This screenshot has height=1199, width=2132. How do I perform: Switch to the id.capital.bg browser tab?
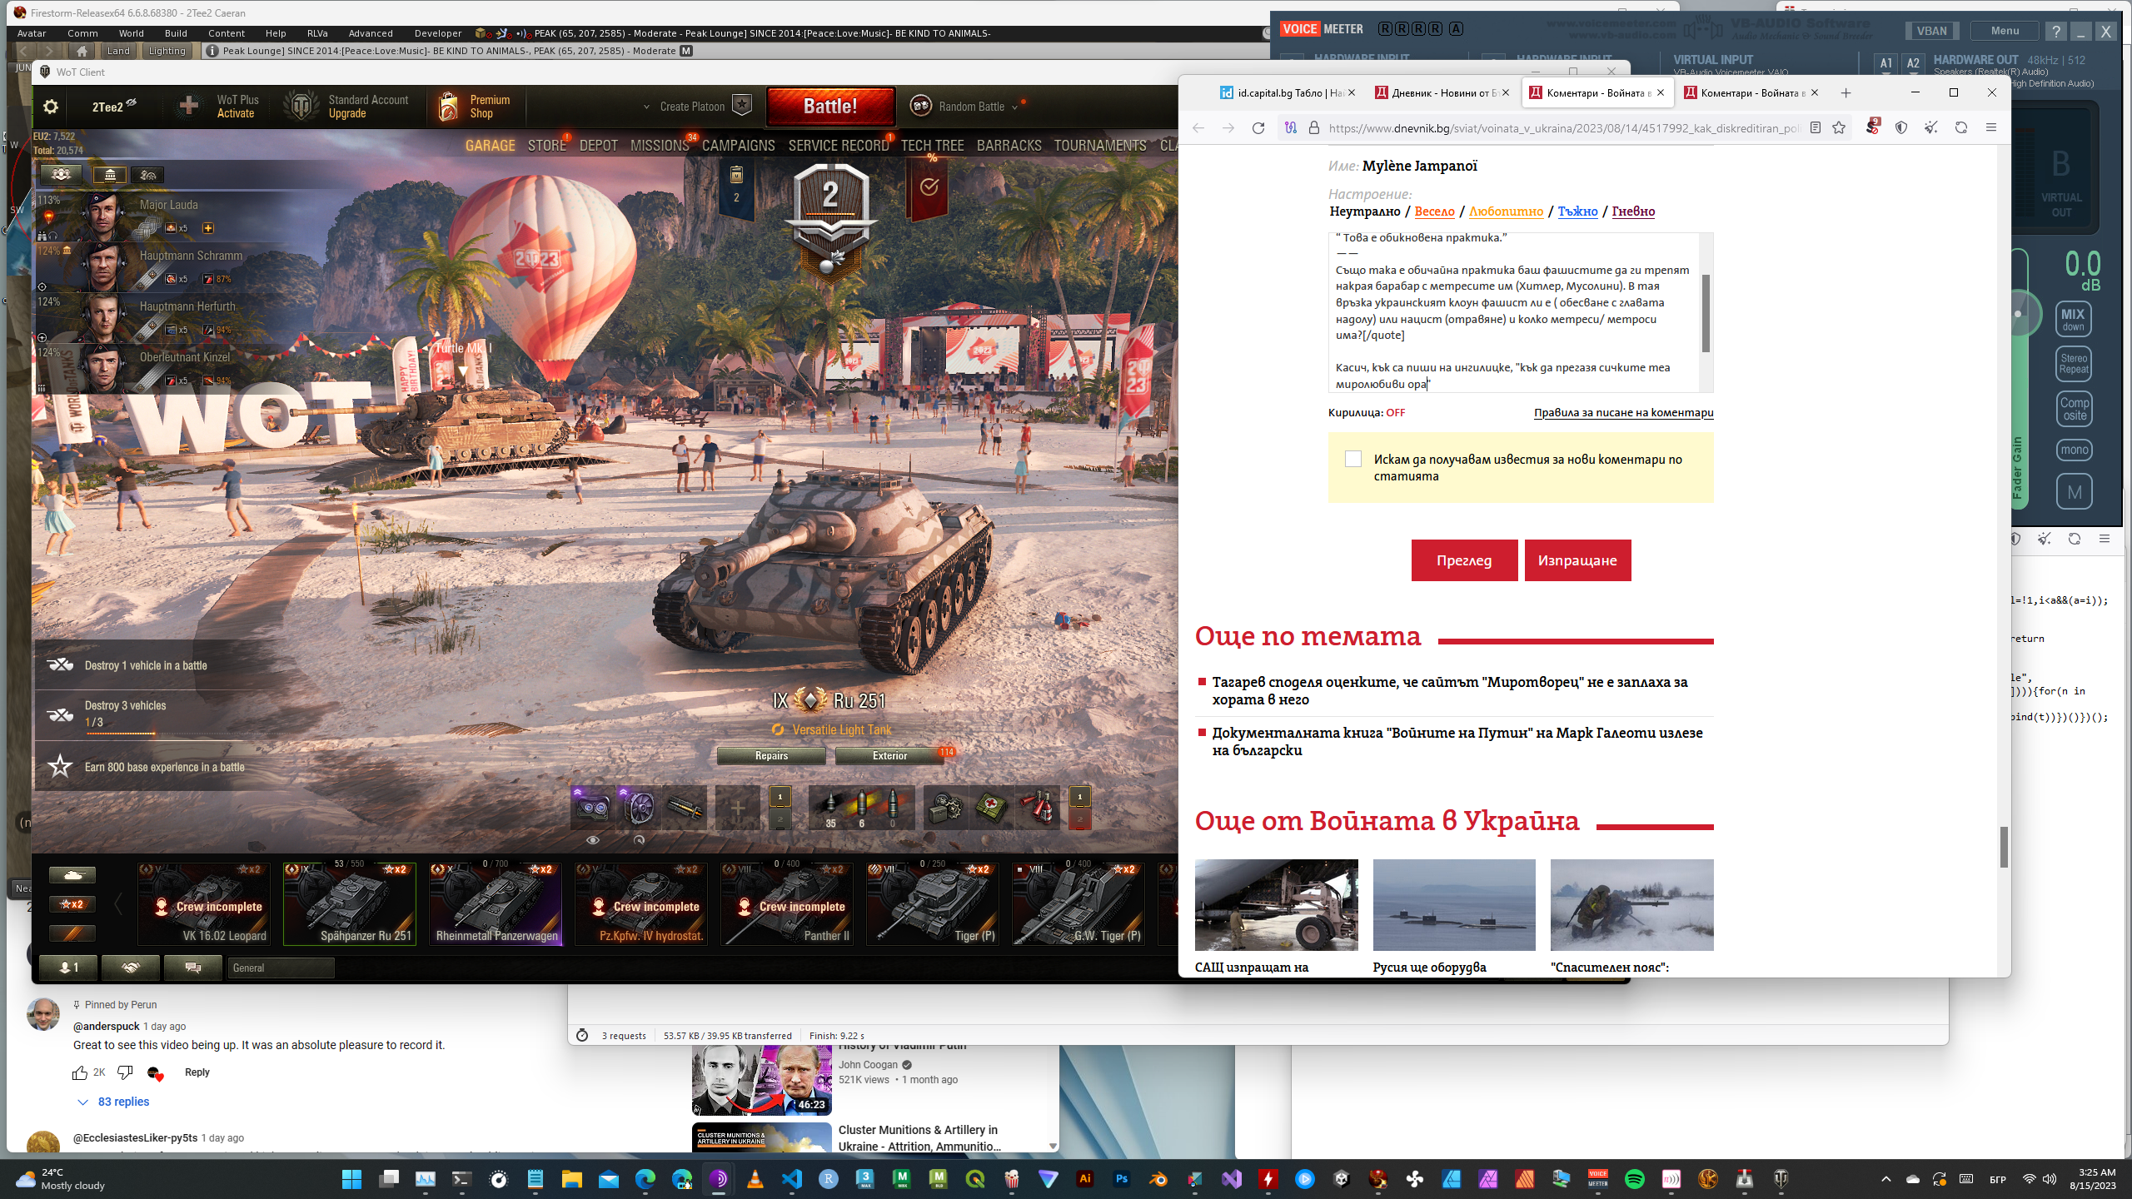(1288, 92)
